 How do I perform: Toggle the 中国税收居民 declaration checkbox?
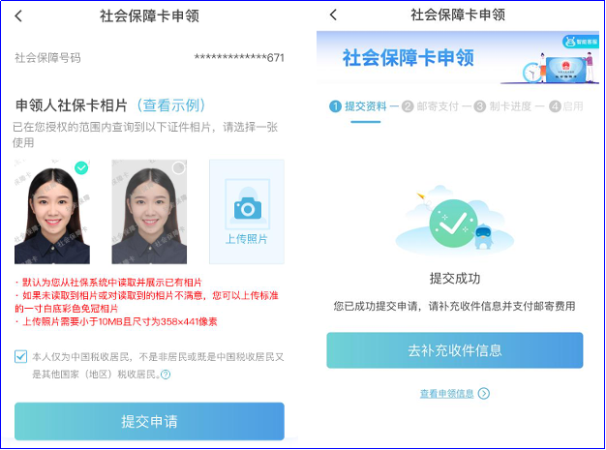tap(20, 356)
